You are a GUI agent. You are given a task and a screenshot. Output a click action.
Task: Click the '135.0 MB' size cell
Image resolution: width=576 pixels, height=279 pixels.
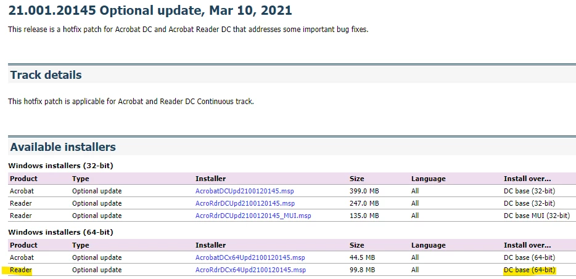[x=364, y=216]
